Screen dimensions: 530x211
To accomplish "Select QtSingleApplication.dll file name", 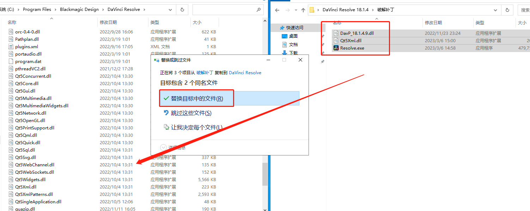I will click(38, 202).
